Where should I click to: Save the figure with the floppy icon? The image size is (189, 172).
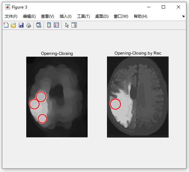coord(21,25)
